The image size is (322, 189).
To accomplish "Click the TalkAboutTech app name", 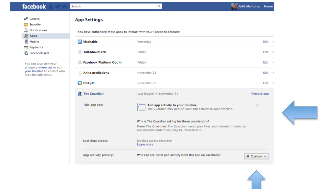I will [95, 52].
